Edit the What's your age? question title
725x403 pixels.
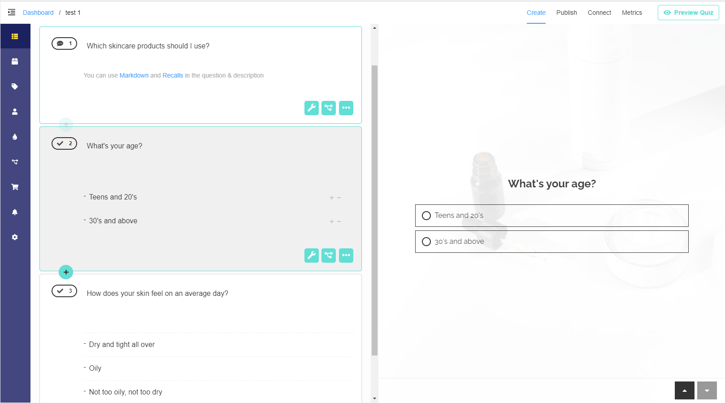click(114, 146)
